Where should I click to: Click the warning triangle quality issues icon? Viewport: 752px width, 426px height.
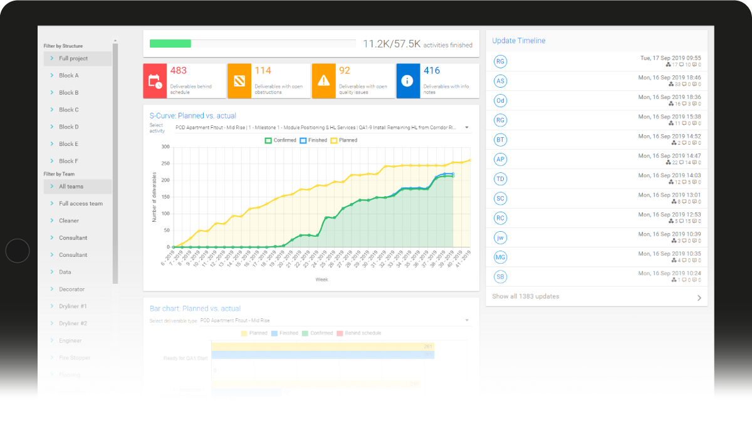pyautogui.click(x=323, y=81)
